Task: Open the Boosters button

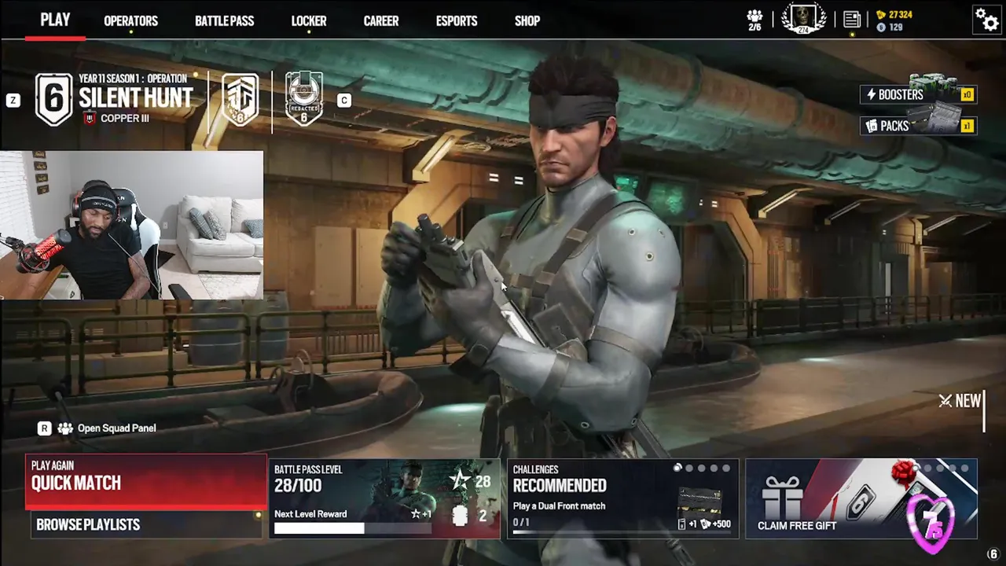Action: (918, 95)
